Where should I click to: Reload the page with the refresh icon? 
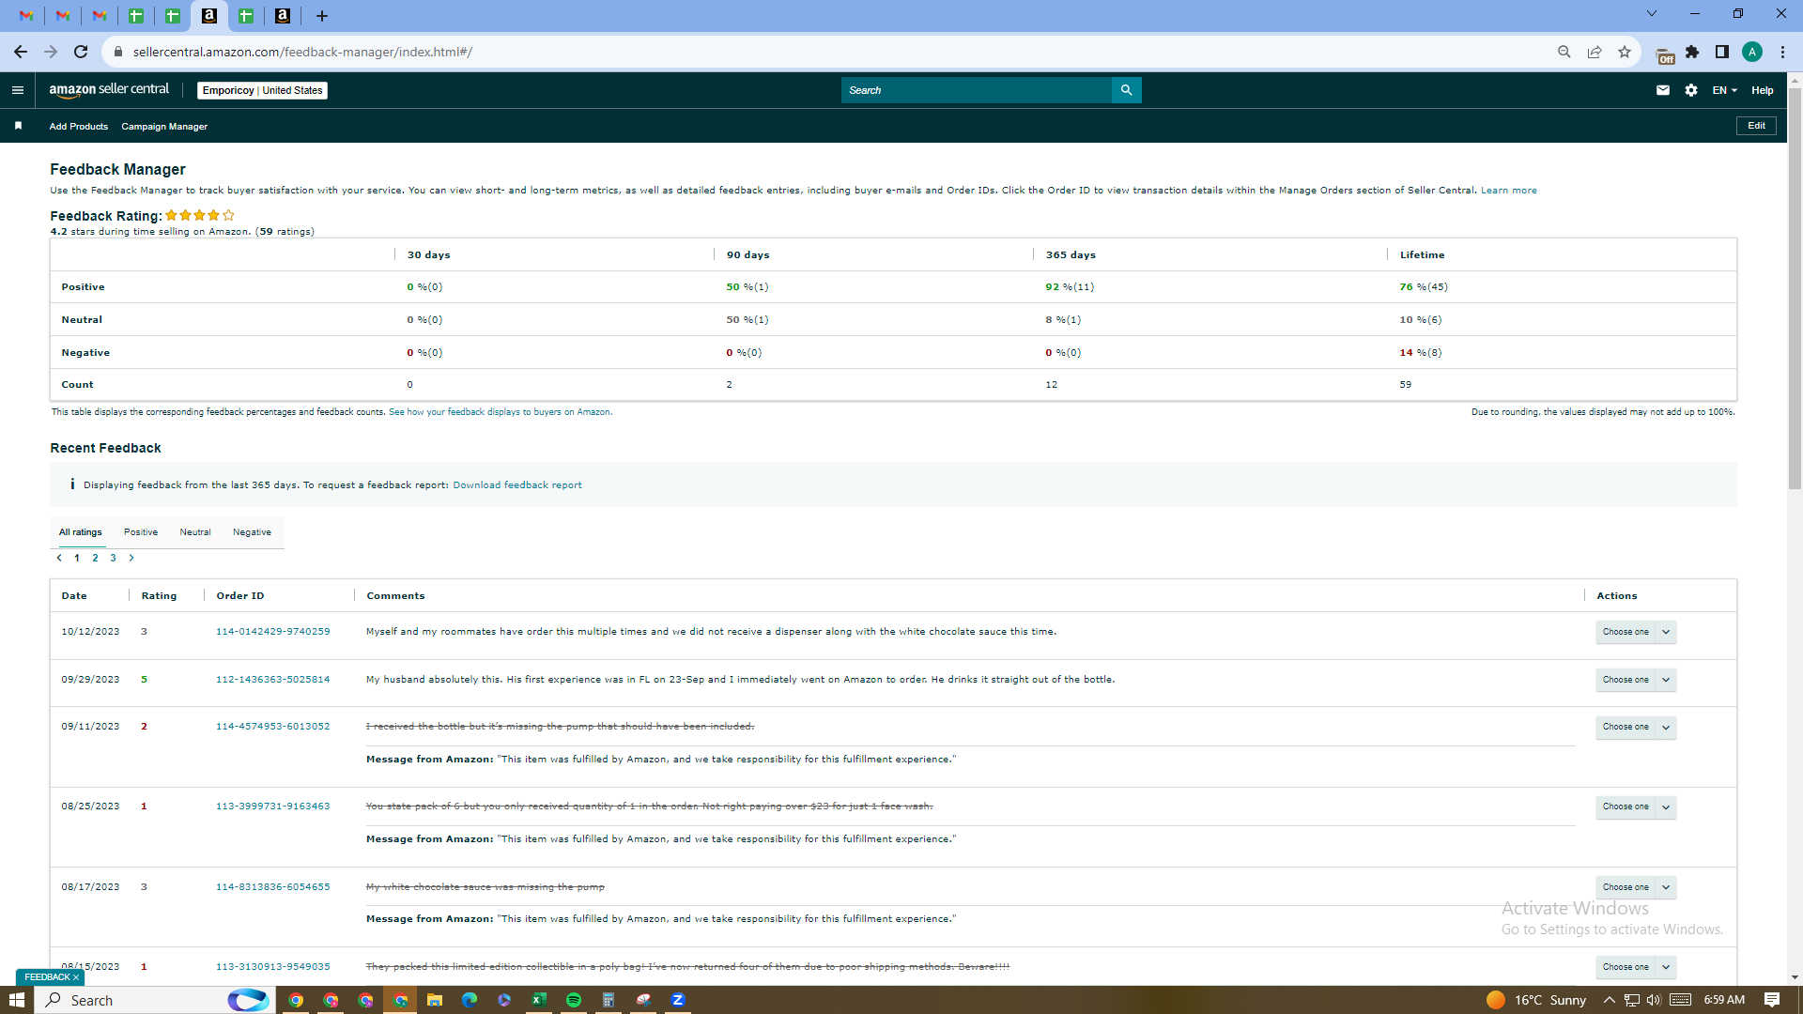click(x=81, y=52)
